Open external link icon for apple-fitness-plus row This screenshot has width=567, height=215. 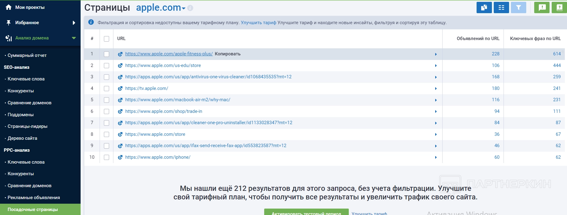coord(120,54)
